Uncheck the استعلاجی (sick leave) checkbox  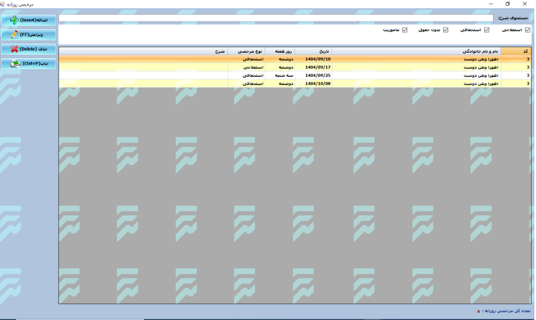tap(528, 30)
